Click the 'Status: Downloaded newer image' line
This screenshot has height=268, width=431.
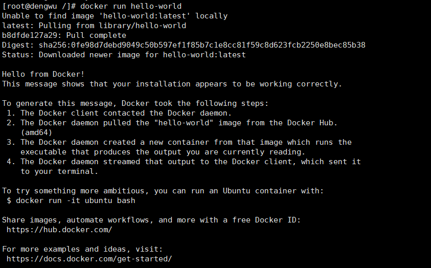124,55
